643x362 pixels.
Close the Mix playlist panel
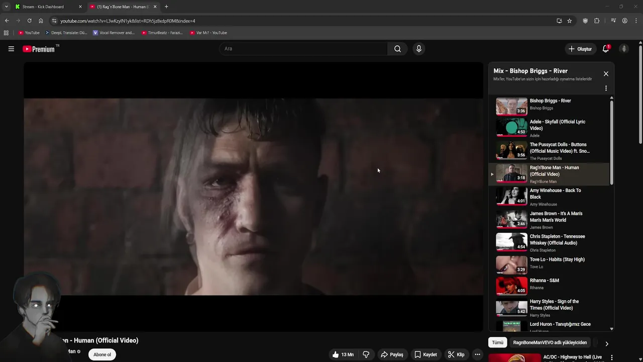[x=606, y=74]
